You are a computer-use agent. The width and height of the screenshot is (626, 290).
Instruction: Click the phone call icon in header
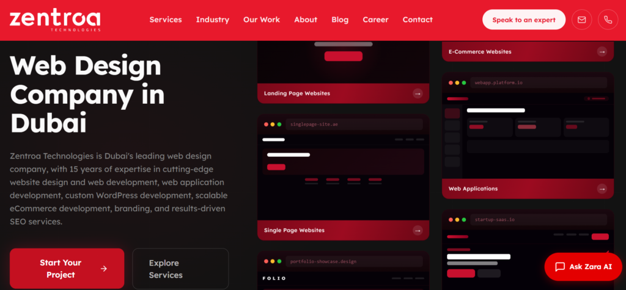608,20
